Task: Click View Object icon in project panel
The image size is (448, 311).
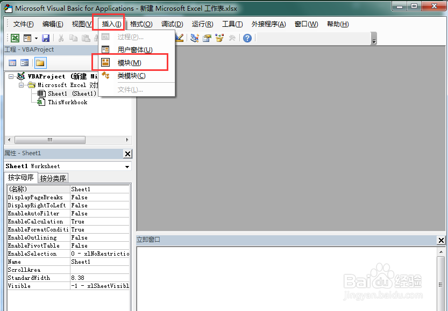Action: click(x=25, y=63)
